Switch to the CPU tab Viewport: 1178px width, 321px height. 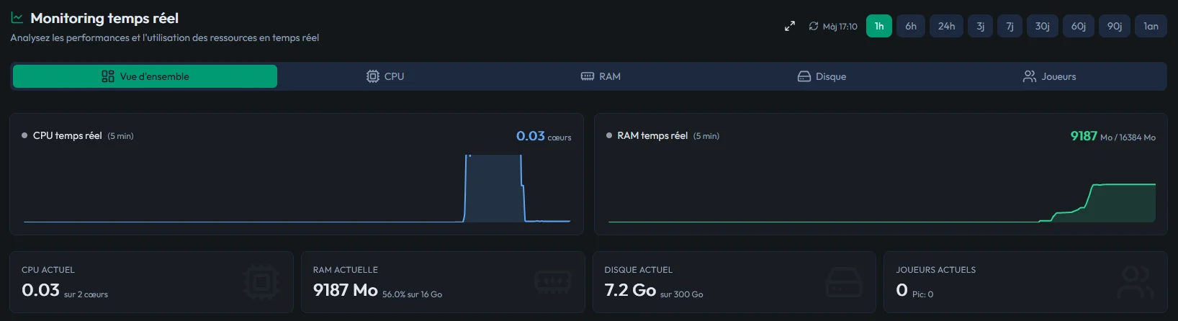pos(385,76)
